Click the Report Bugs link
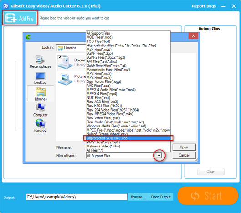 (x=204, y=6)
